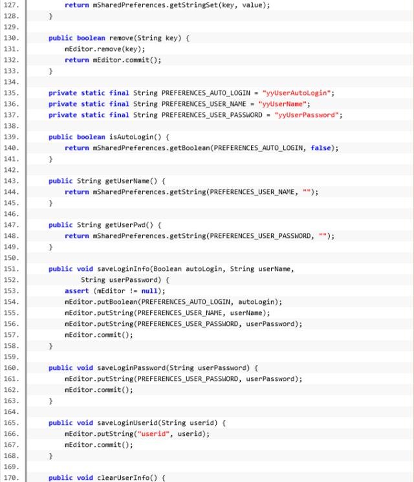Click the assert keyword on line 153
Viewport: 414px width, 482px height.
[76, 290]
